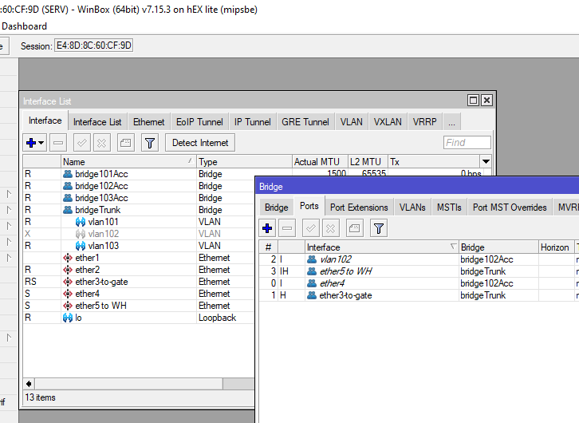Click the Find search field

coord(467,143)
